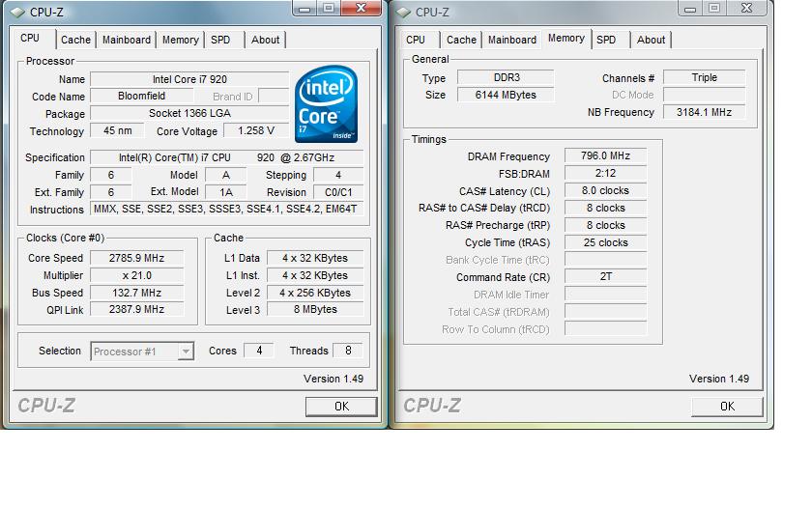Click the NB Frequency value 3184.1 MHz
Image resolution: width=812 pixels, height=507 pixels.
705,112
